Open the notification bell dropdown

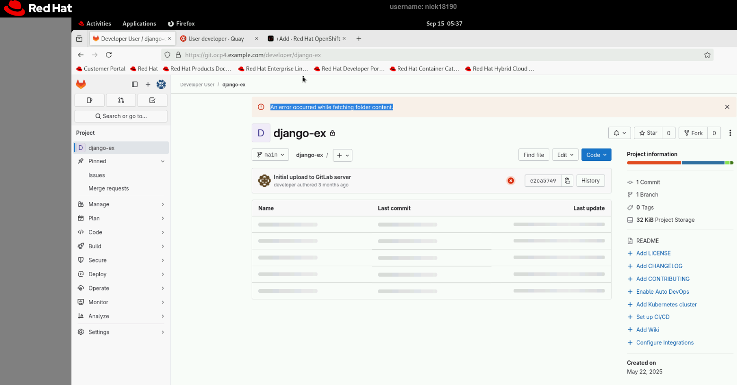[619, 133]
